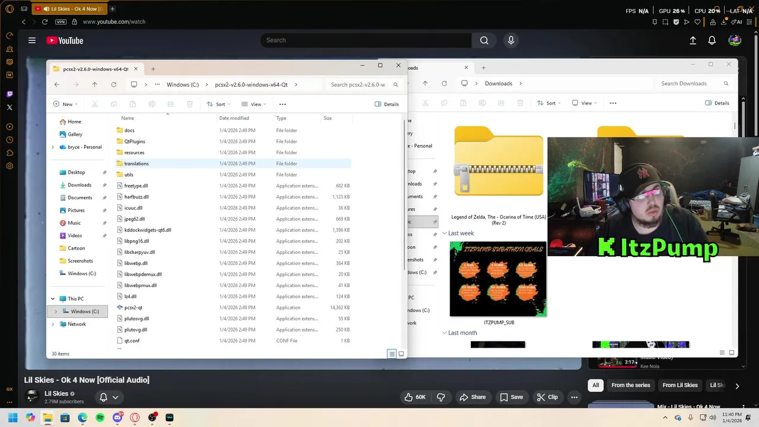Refresh the Downloads Explorer window
The width and height of the screenshot is (759, 427).
[444, 84]
